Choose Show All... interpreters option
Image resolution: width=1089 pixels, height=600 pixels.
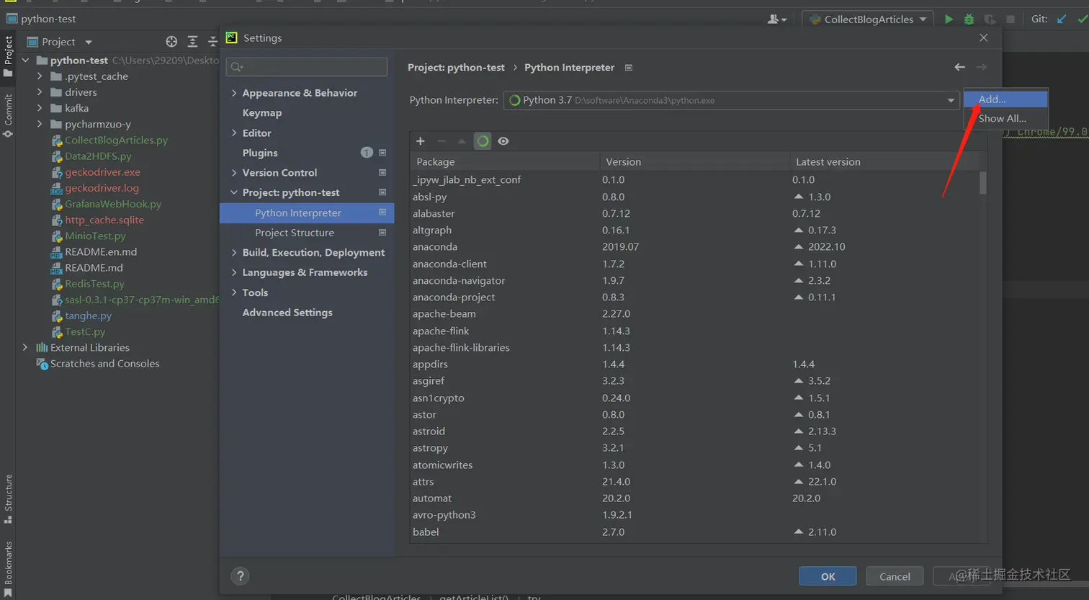click(1005, 118)
